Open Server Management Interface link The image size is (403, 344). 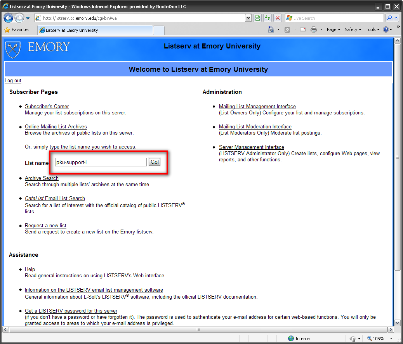(251, 147)
